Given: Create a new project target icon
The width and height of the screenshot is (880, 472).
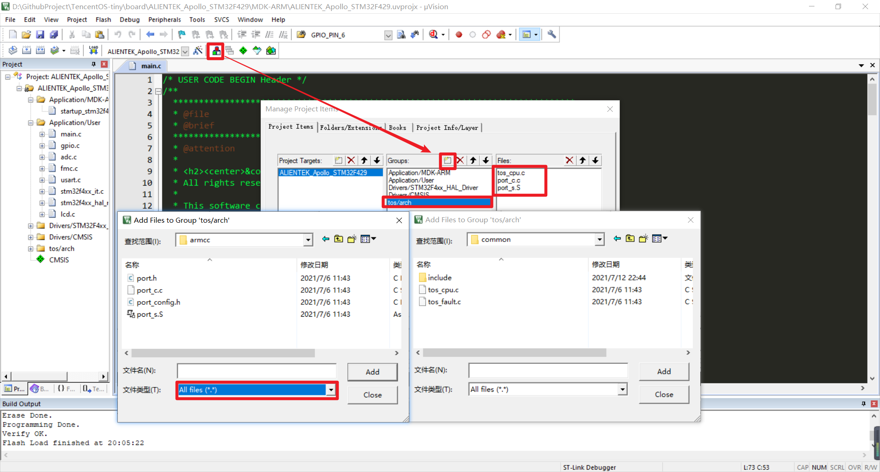Looking at the screenshot, I should click(x=338, y=160).
